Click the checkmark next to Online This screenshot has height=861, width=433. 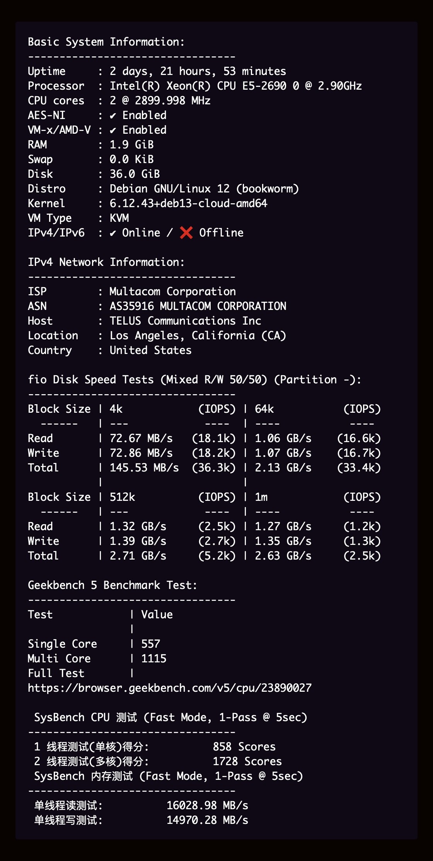tap(113, 233)
